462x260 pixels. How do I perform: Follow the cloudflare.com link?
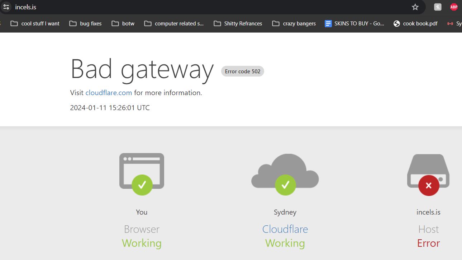click(x=109, y=93)
